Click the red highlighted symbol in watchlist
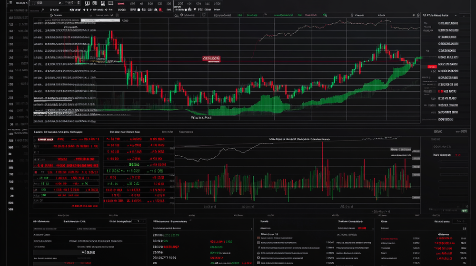476x266 pixels. [45, 140]
